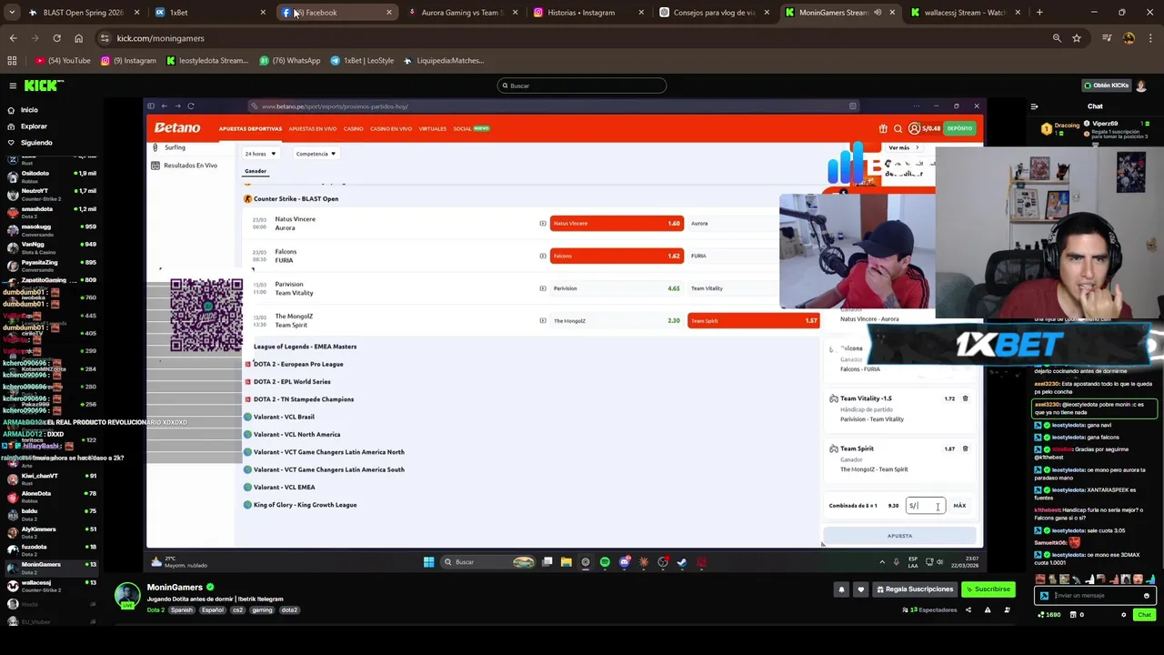
Task: Go to Inicio in Kick sidebar
Action: (x=29, y=110)
